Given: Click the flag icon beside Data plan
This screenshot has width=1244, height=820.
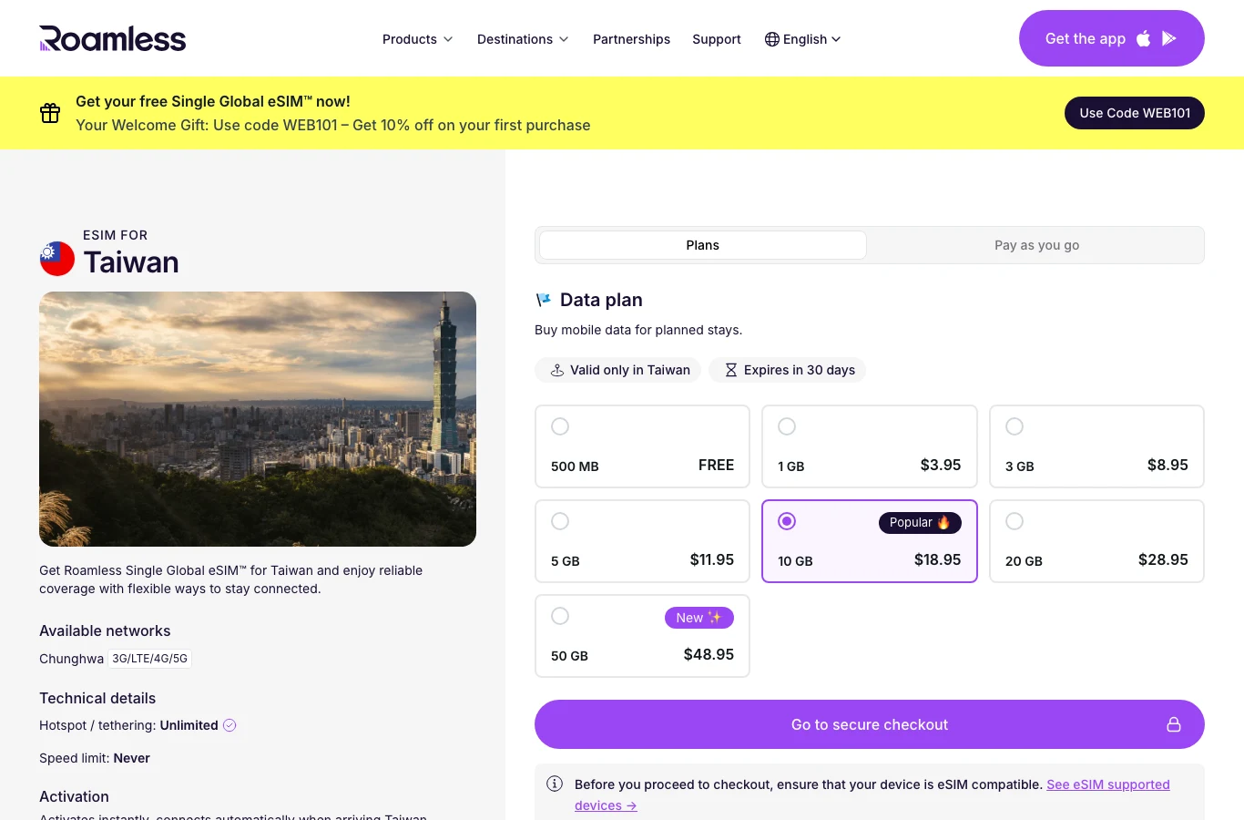Looking at the screenshot, I should 544,300.
